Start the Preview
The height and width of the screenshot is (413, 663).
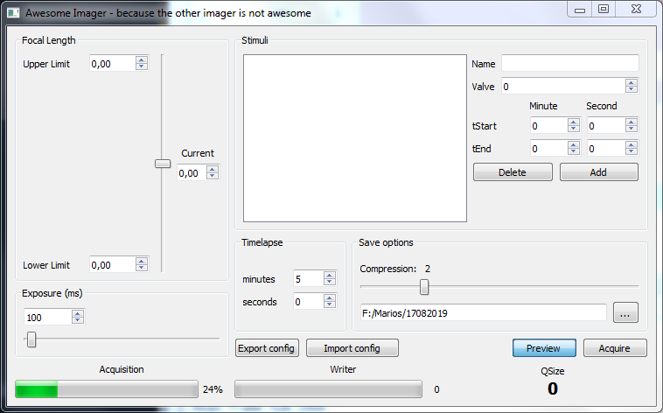coord(544,348)
